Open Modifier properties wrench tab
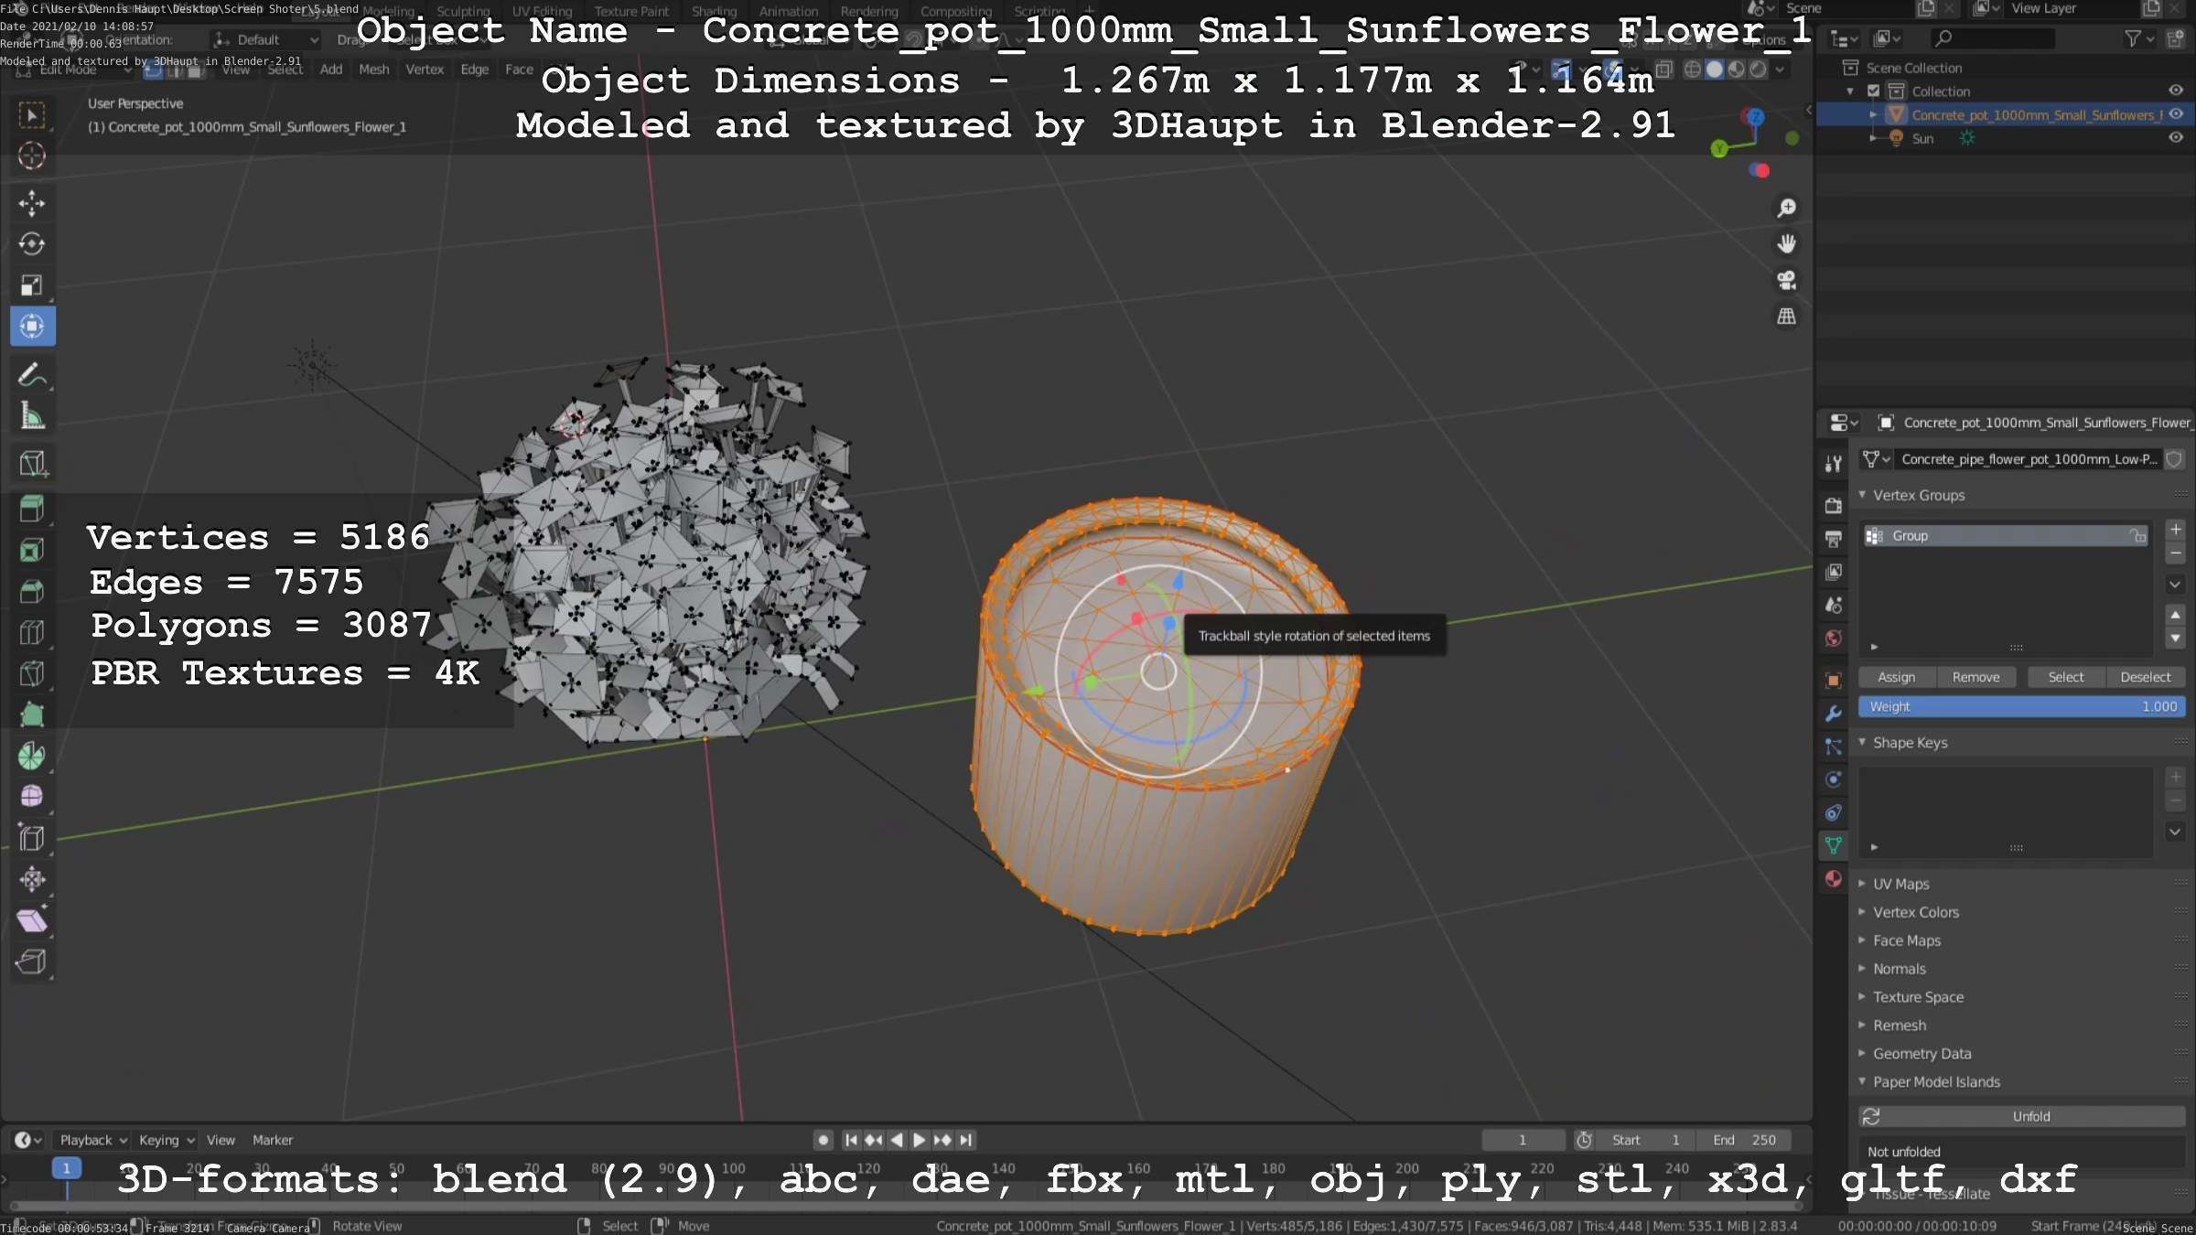 [x=1833, y=714]
